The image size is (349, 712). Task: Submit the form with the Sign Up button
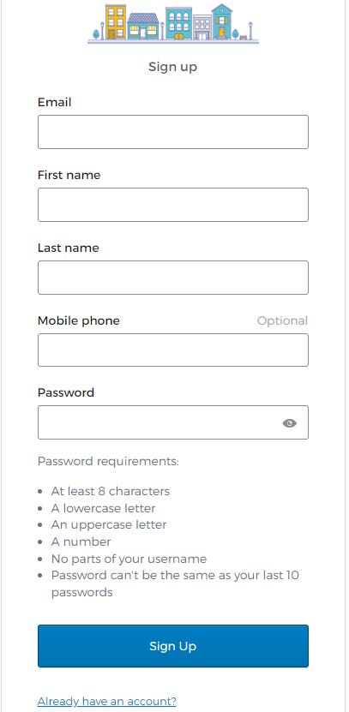[x=173, y=646]
